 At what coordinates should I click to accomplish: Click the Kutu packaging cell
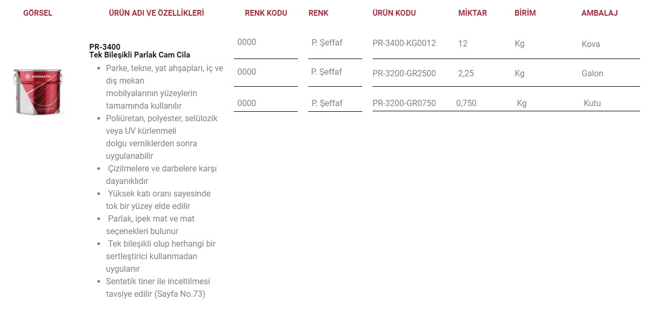(593, 103)
